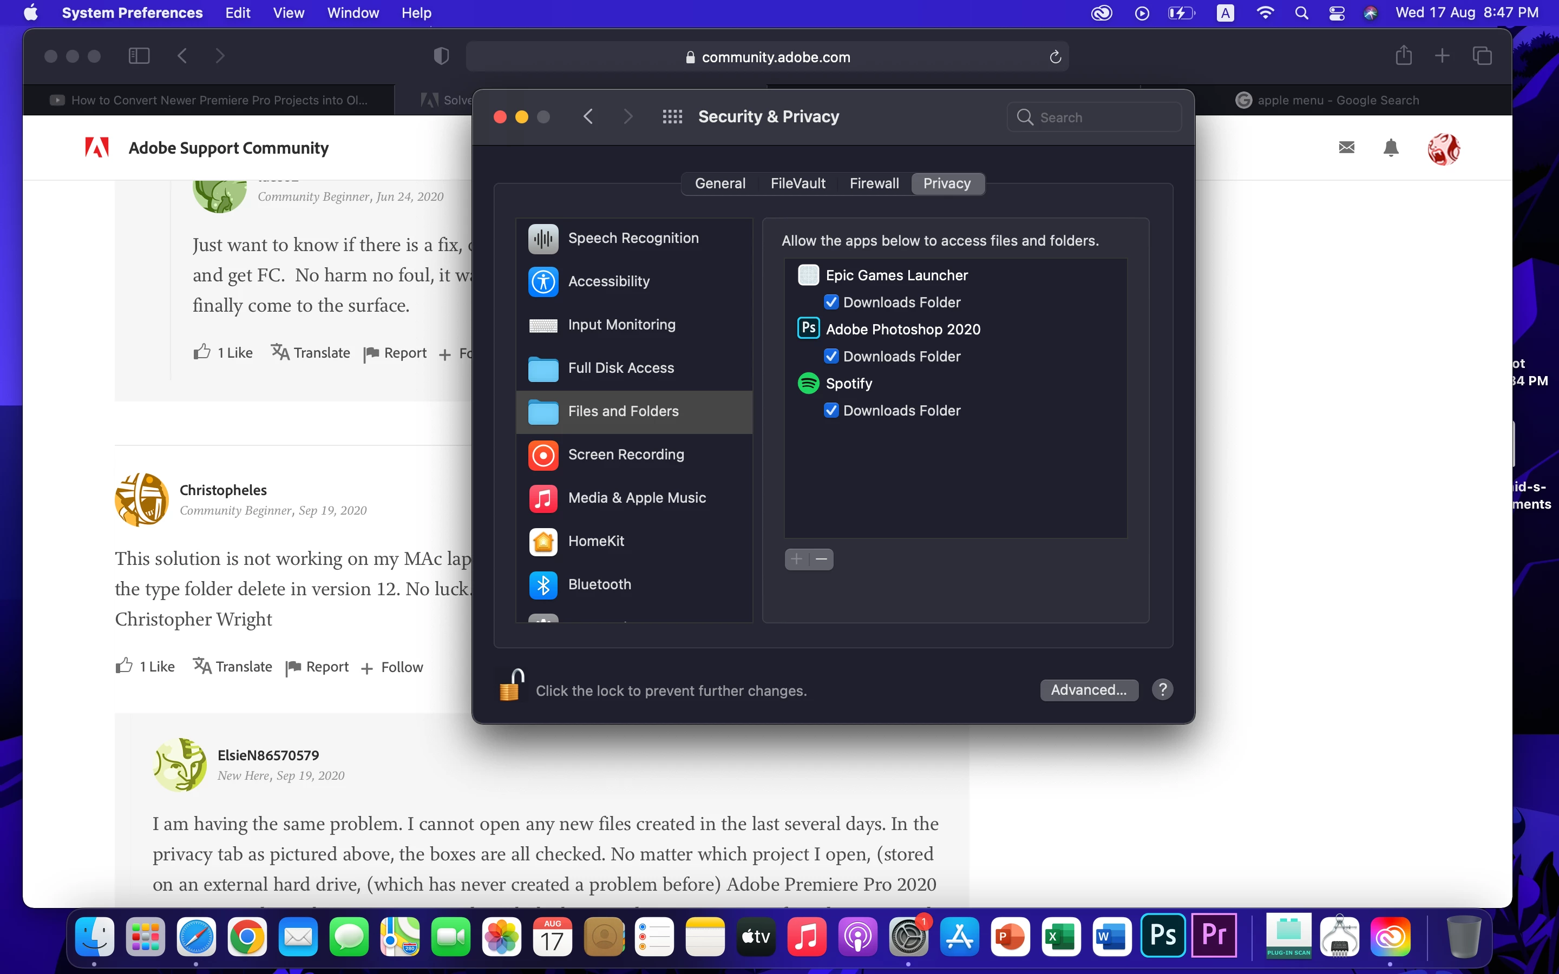1559x974 pixels.
Task: Toggle Safari sidebar button
Action: pyautogui.click(x=139, y=56)
